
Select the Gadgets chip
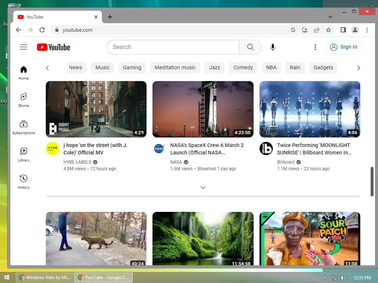[323, 68]
